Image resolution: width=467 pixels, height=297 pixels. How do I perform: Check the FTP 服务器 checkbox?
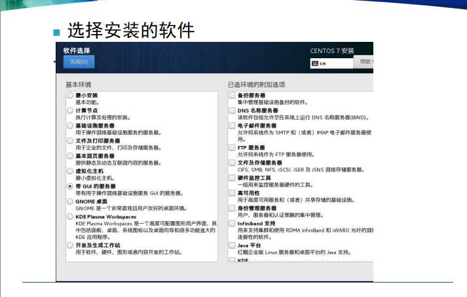pyautogui.click(x=232, y=148)
